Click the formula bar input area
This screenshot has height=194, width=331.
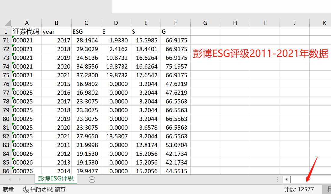[x=222, y=7]
